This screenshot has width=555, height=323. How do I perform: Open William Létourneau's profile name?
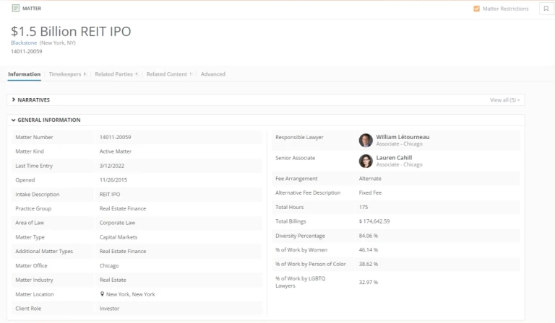tap(403, 136)
